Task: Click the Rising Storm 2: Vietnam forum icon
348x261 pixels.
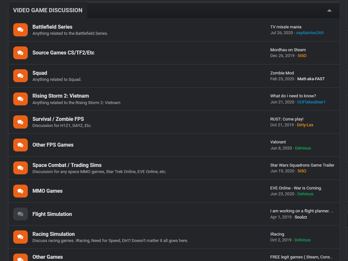Action: (x=20, y=99)
